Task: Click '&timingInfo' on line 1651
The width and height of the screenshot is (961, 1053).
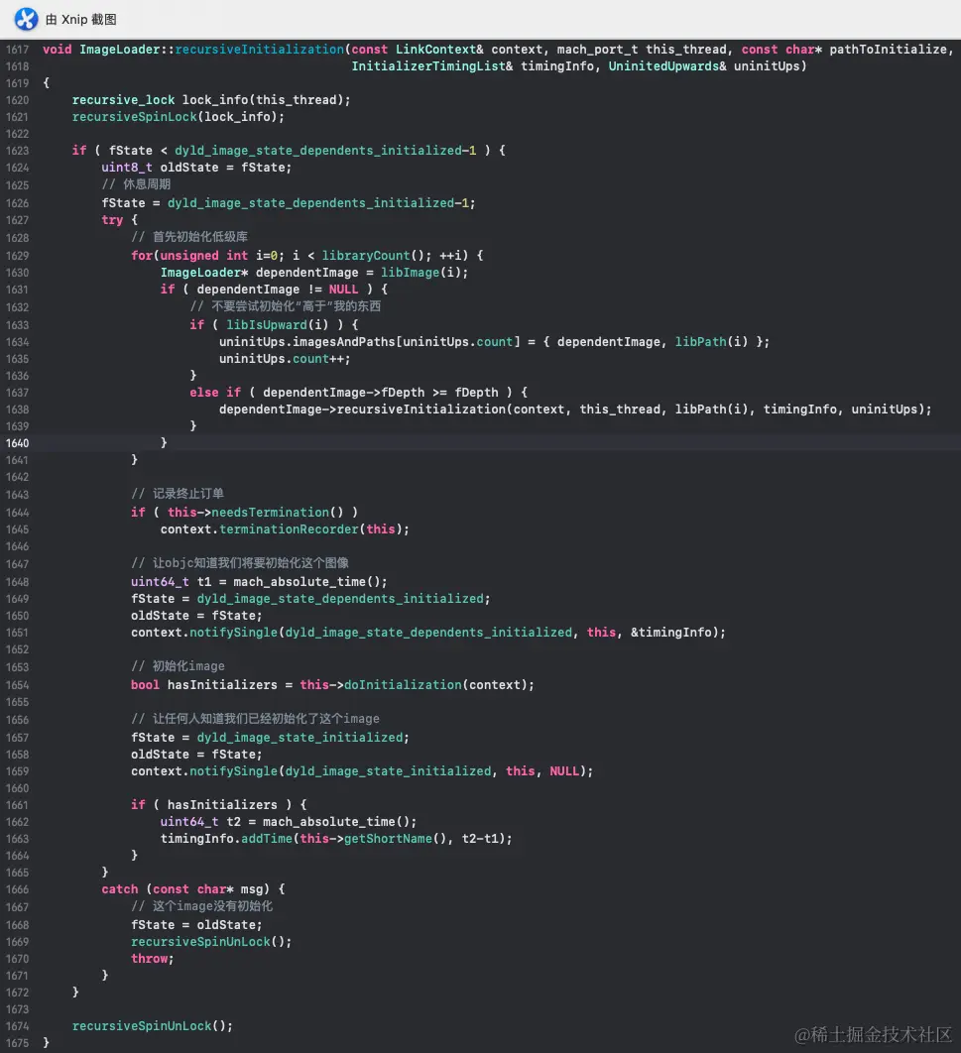Action: point(670,633)
